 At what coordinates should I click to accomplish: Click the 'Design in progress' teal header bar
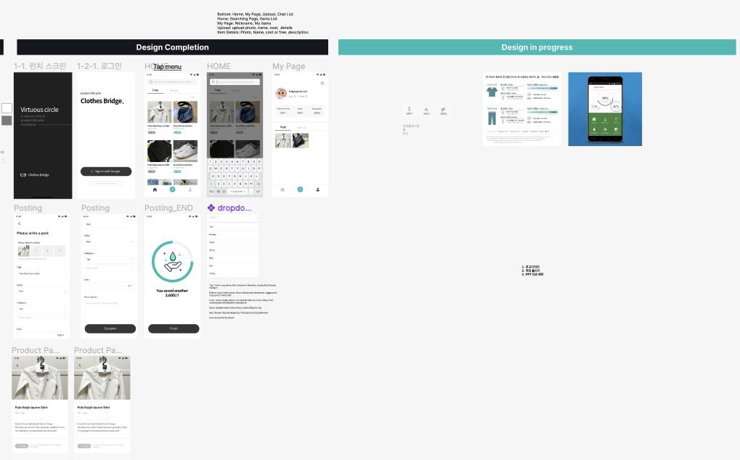coord(537,47)
